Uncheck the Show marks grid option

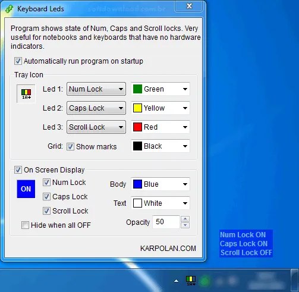point(70,147)
